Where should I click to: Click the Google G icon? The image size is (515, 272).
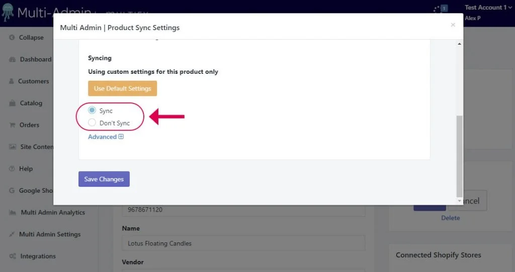12,190
